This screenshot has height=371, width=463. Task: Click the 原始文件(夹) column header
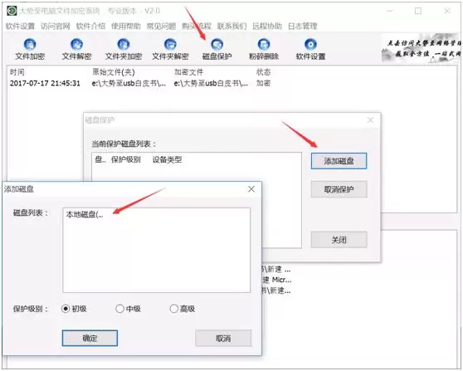pyautogui.click(x=114, y=72)
